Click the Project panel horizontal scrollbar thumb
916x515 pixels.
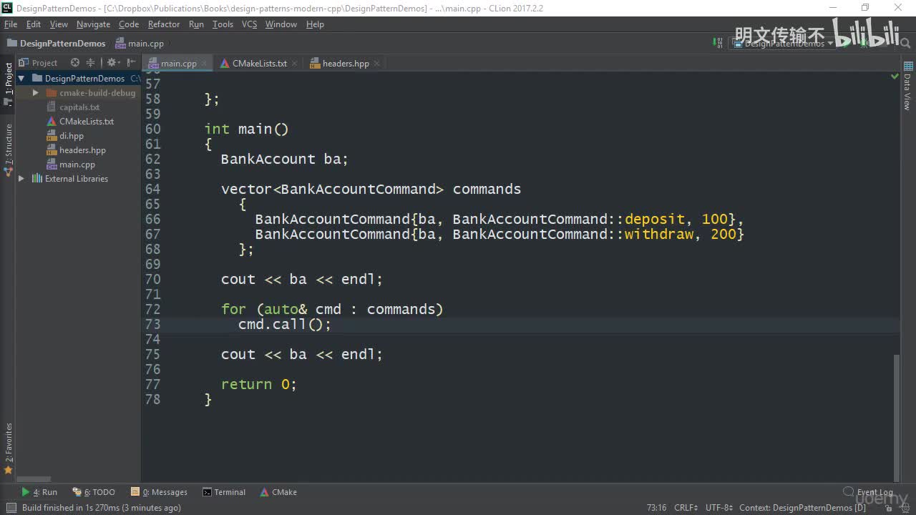(34, 479)
